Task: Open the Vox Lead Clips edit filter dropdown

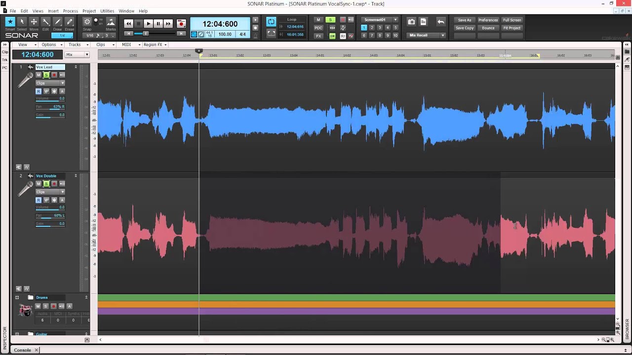Action: pos(50,83)
